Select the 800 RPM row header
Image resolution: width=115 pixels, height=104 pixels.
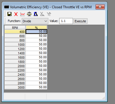click(15, 40)
